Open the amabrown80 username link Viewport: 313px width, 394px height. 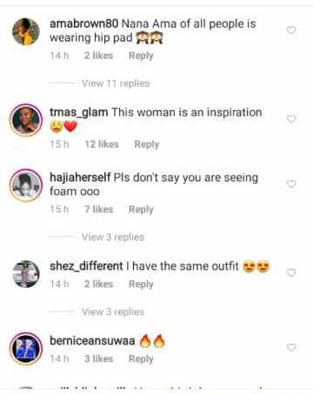click(x=84, y=23)
